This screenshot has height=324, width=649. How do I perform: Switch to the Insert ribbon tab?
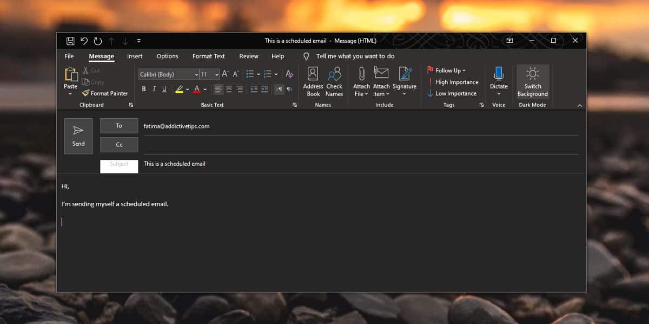[135, 56]
